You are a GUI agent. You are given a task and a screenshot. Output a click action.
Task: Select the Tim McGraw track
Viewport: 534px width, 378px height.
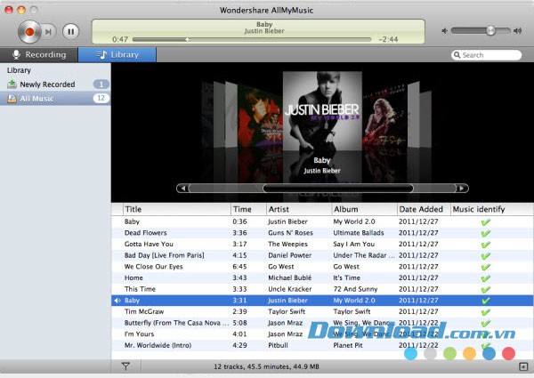point(322,311)
